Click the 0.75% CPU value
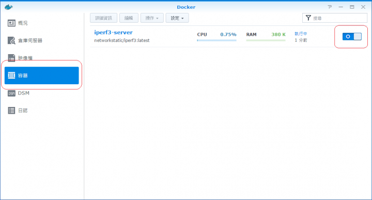372x200 pixels. click(x=228, y=35)
